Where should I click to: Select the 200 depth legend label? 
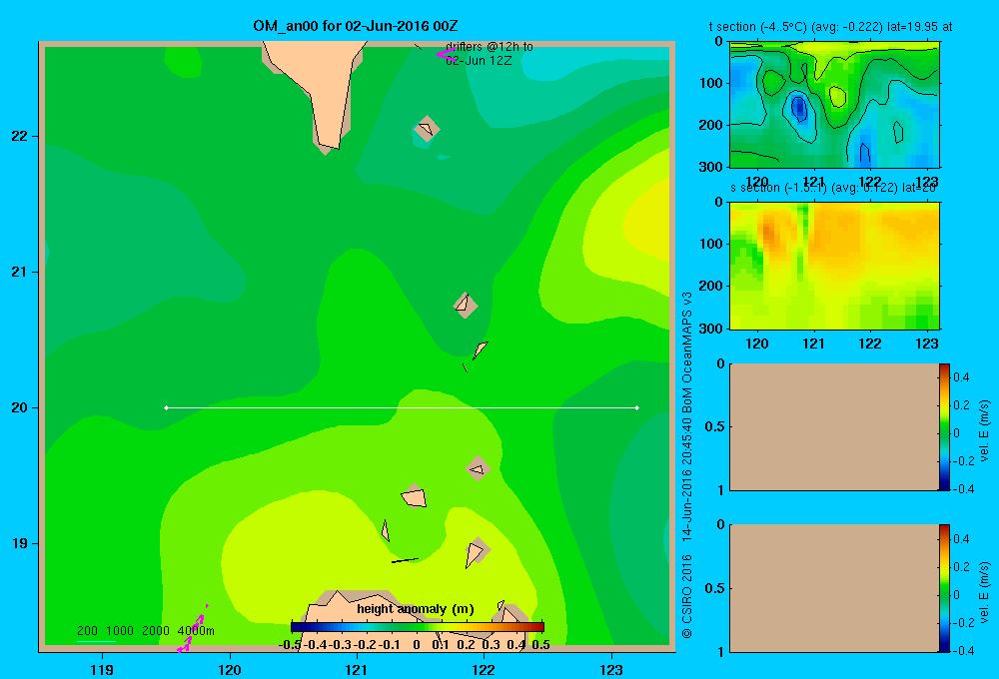[x=87, y=631]
